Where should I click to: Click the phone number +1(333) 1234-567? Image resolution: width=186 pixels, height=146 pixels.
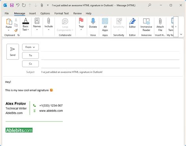[51, 105]
